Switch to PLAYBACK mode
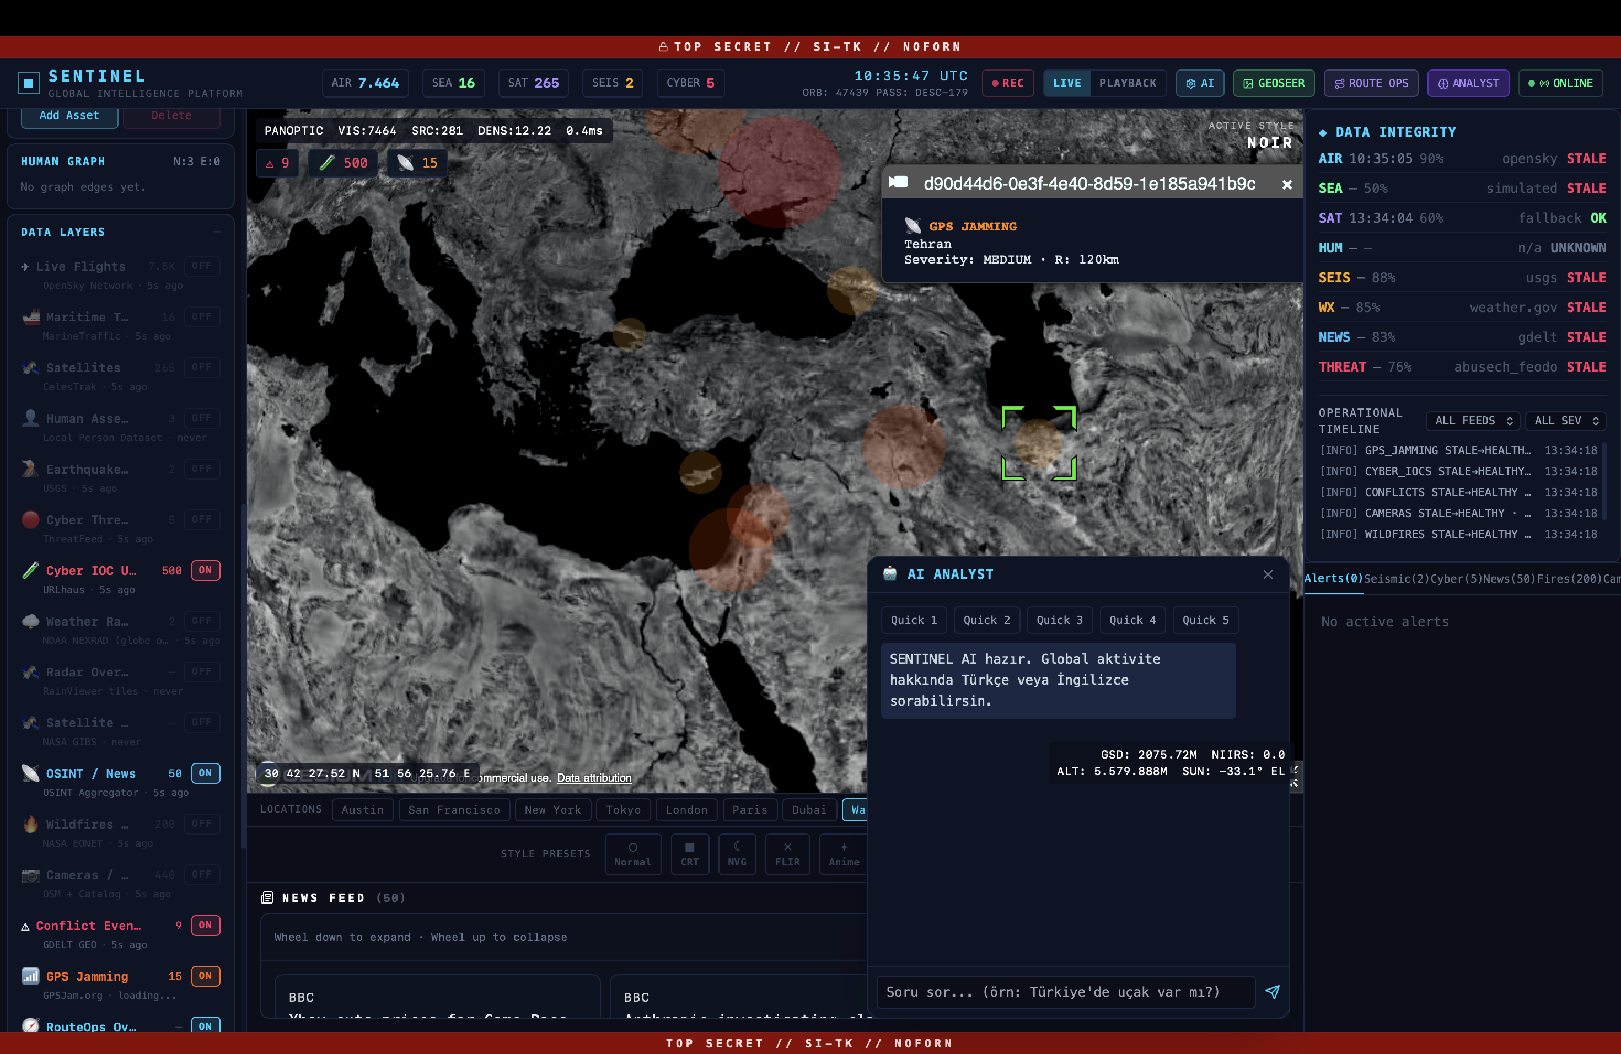The image size is (1621, 1054). 1127,83
